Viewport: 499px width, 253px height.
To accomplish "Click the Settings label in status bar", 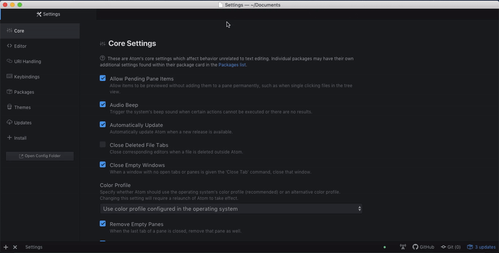I will pos(34,247).
